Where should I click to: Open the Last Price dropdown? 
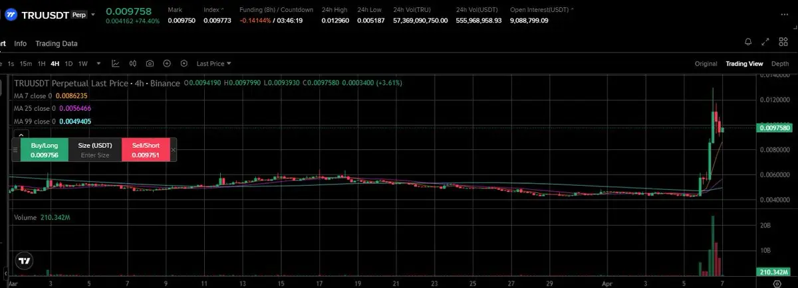coord(213,64)
